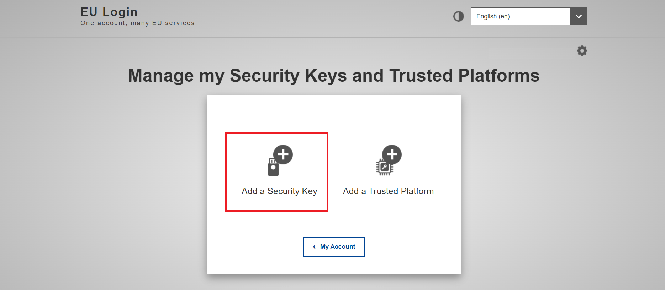
Task: Click the One account, many EU services tagline
Action: tap(137, 23)
